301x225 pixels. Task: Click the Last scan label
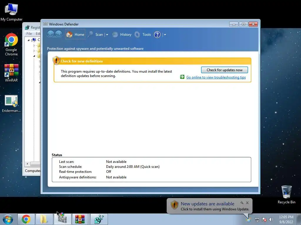[66, 162]
